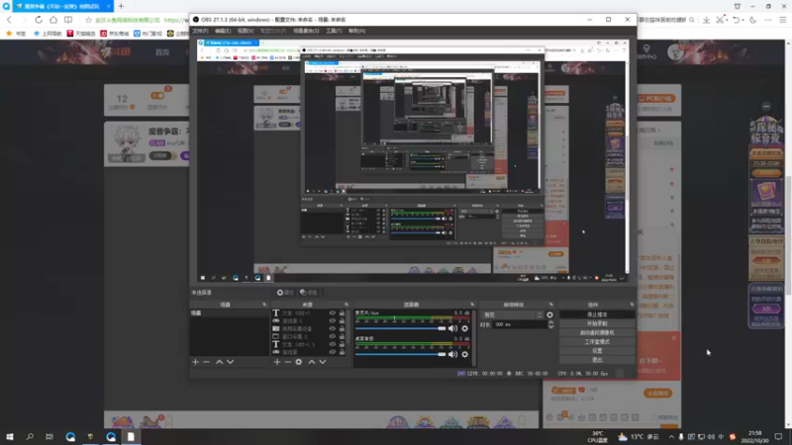Remove selected source with minus icon
The height and width of the screenshot is (445, 792).
click(287, 362)
